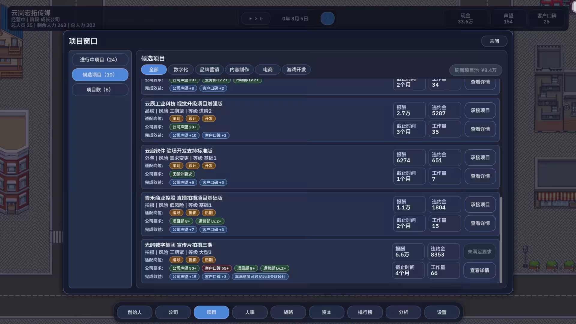
Task: Accept 青禾商业控股 直播拍摄项目
Action: pos(480,205)
